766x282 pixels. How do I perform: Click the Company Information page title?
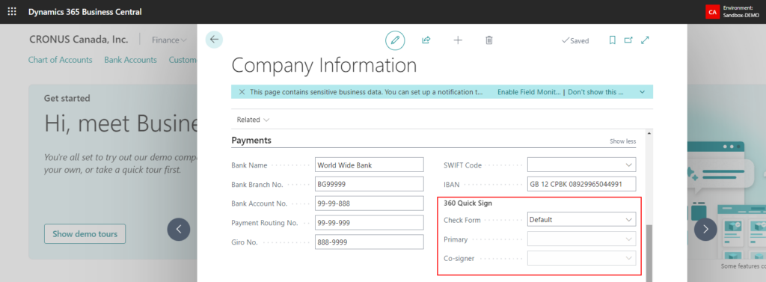coord(324,66)
